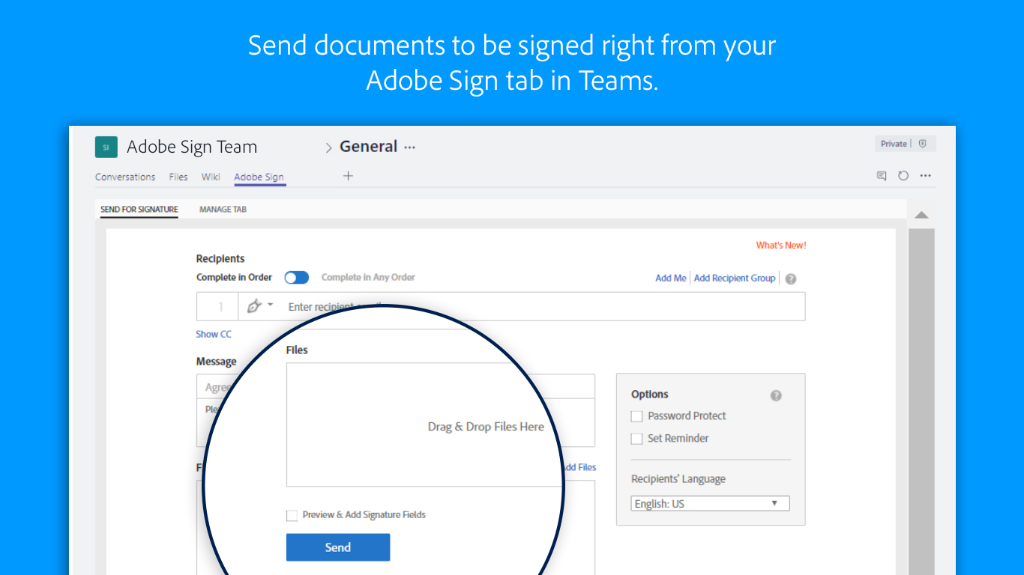Open Wiki tab

click(x=211, y=177)
